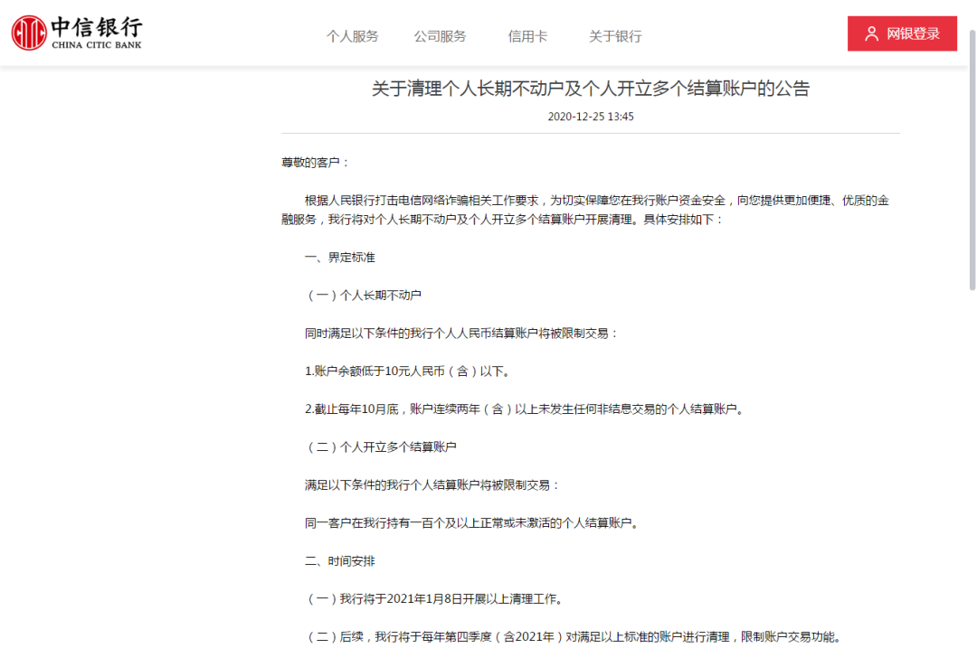Go to the 关于银行 navigation item

click(615, 36)
